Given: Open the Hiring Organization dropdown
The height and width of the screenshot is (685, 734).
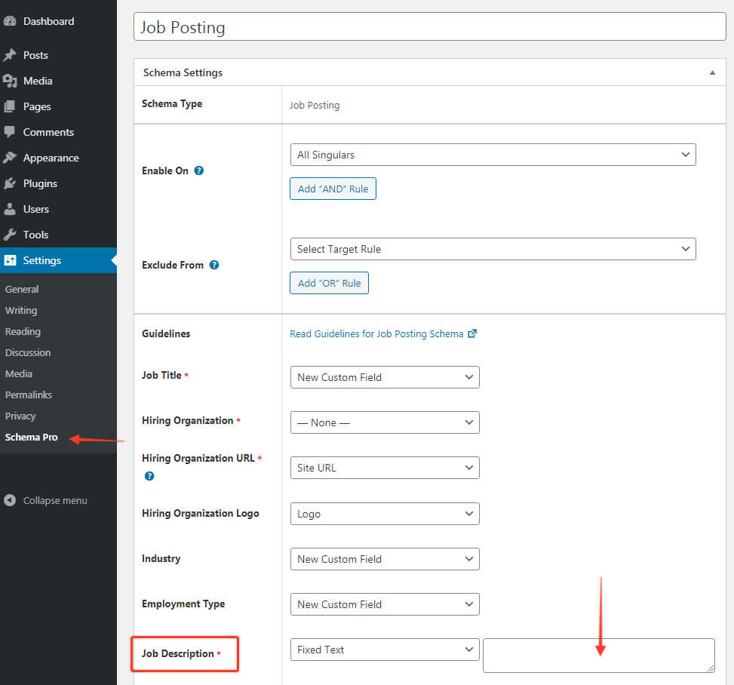Looking at the screenshot, I should [x=385, y=422].
